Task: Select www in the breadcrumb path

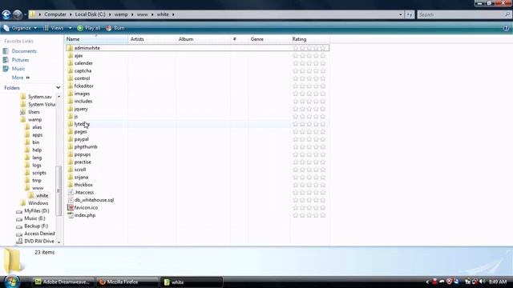Action: click(143, 14)
